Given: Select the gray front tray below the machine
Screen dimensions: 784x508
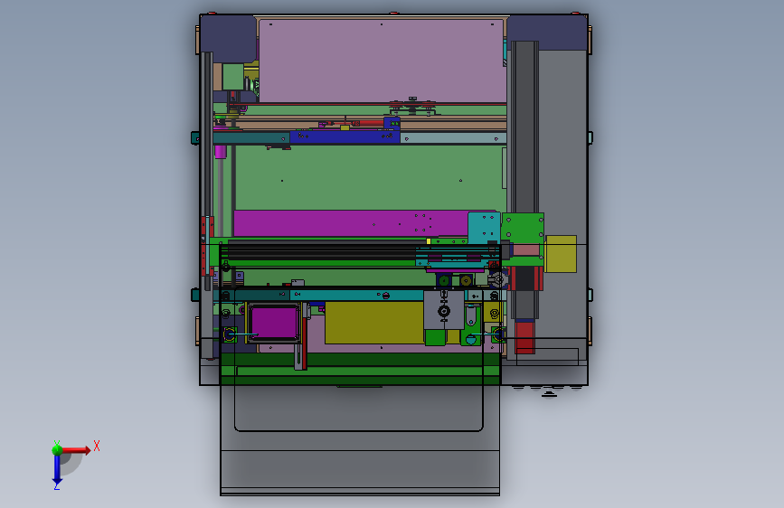Looking at the screenshot, I should (360, 440).
